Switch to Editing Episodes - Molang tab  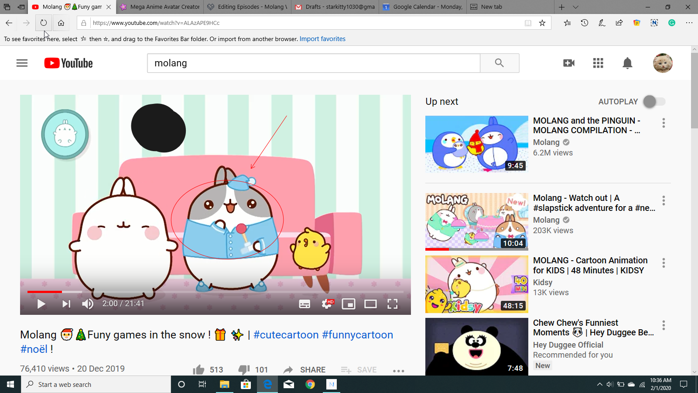coord(247,7)
